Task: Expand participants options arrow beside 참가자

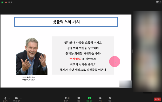Action: point(72,98)
